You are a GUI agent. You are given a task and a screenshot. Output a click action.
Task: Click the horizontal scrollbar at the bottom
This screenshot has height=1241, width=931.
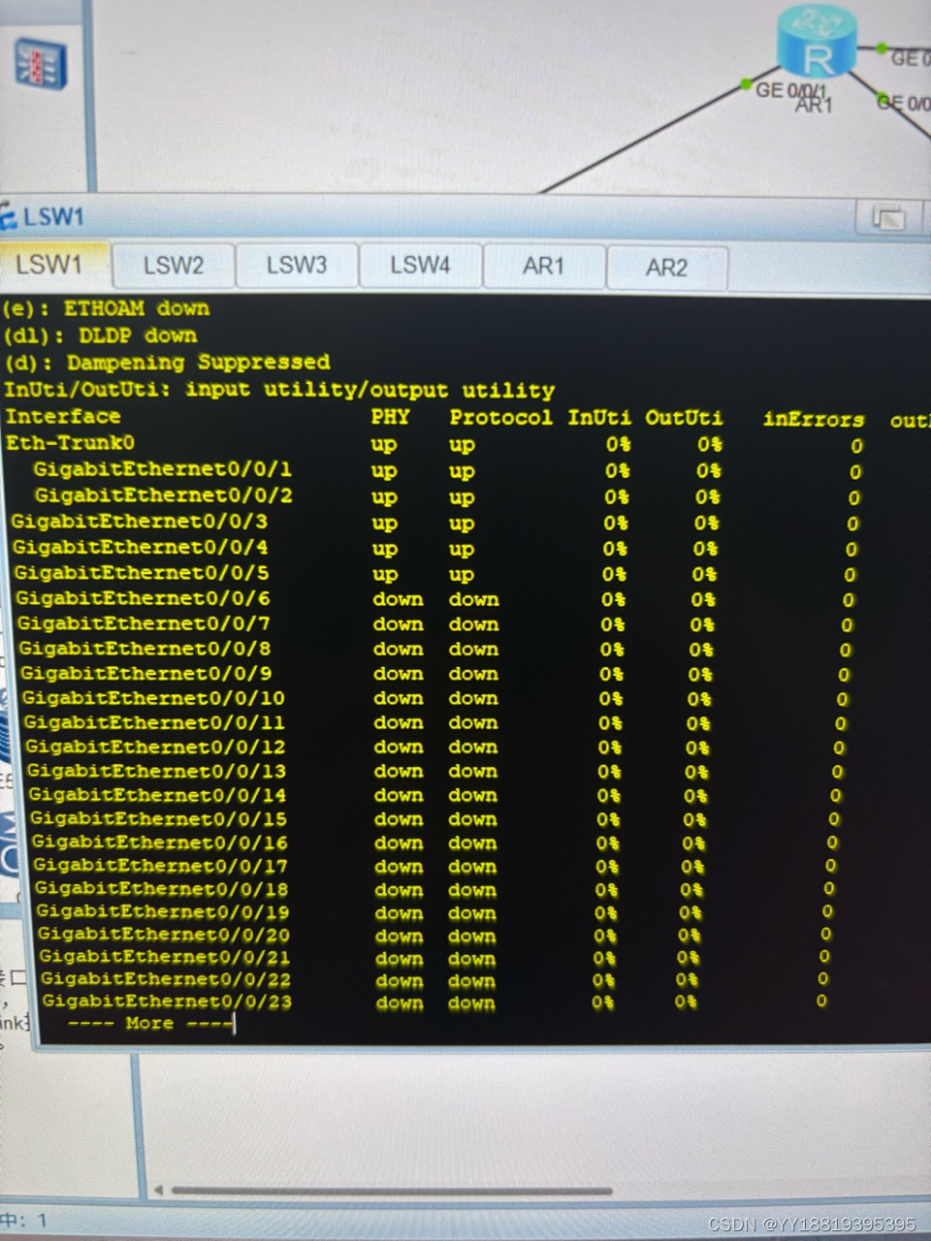(x=392, y=1191)
